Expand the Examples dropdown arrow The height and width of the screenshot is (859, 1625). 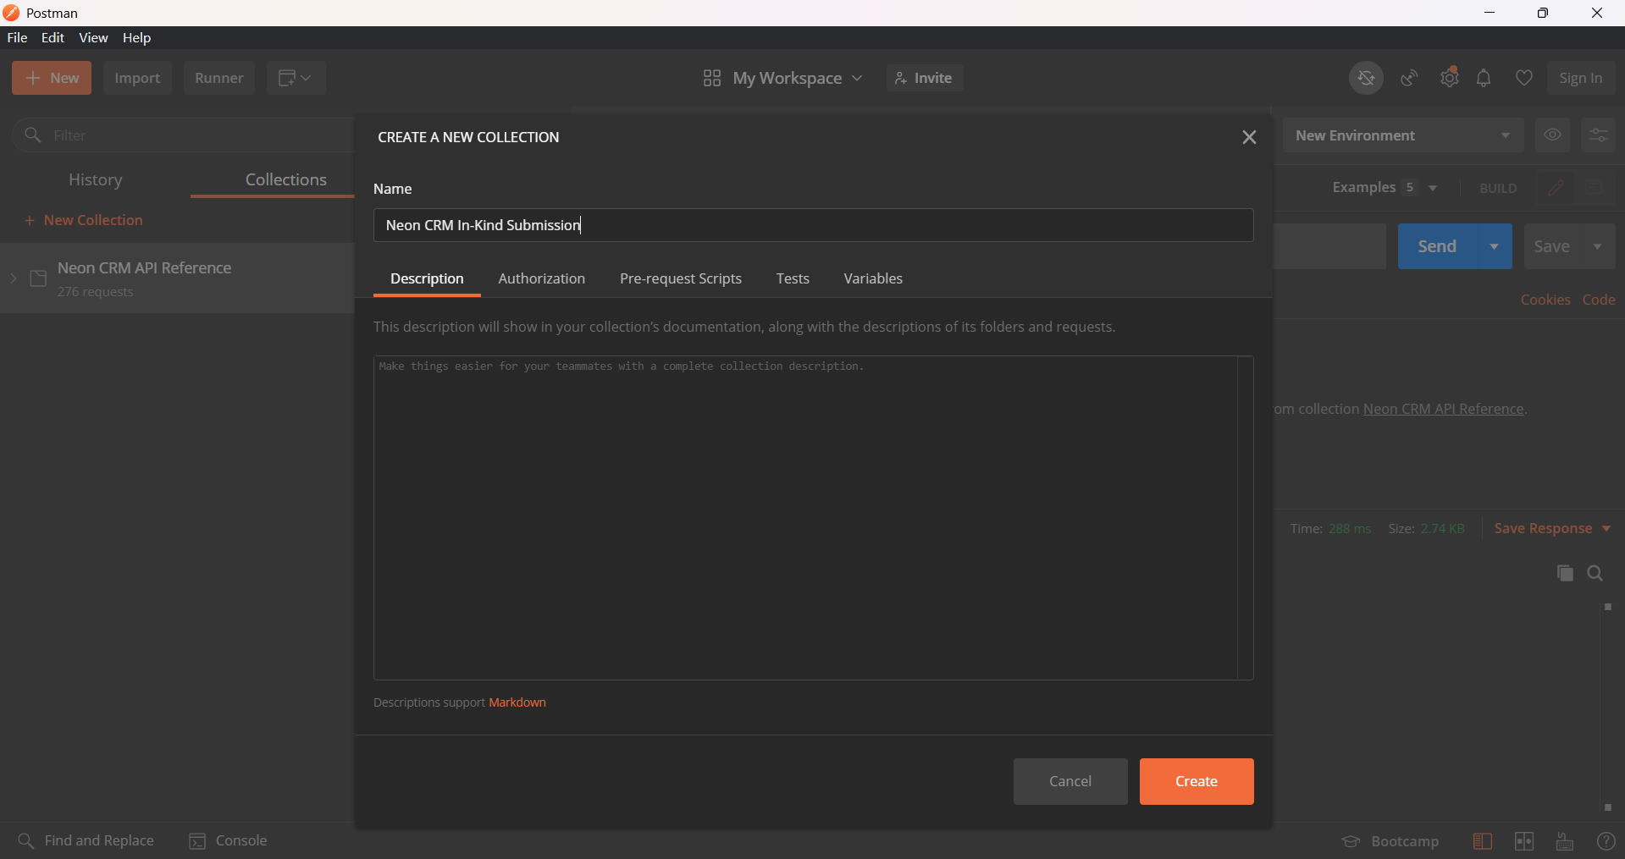[1433, 188]
